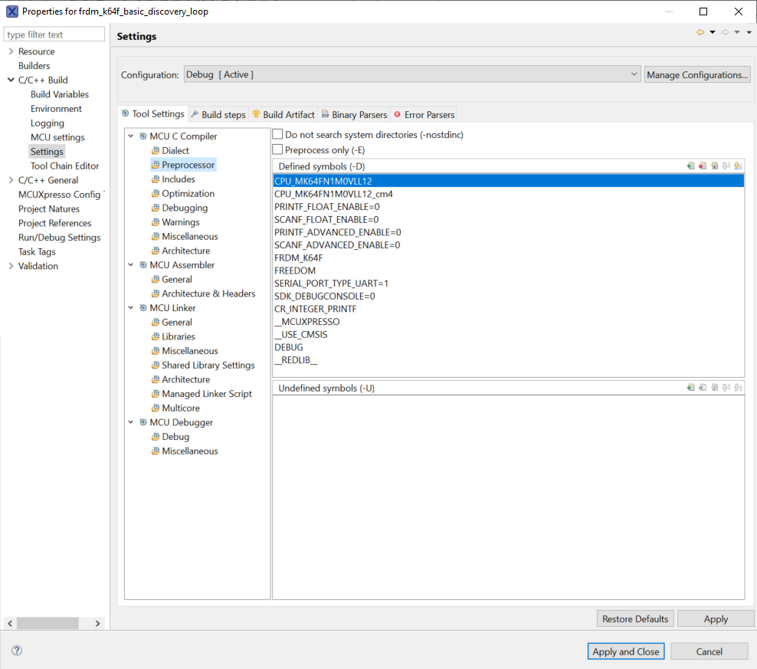Click Delete icon in Defined symbols toolbar
This screenshot has height=669, width=757.
pos(703,166)
